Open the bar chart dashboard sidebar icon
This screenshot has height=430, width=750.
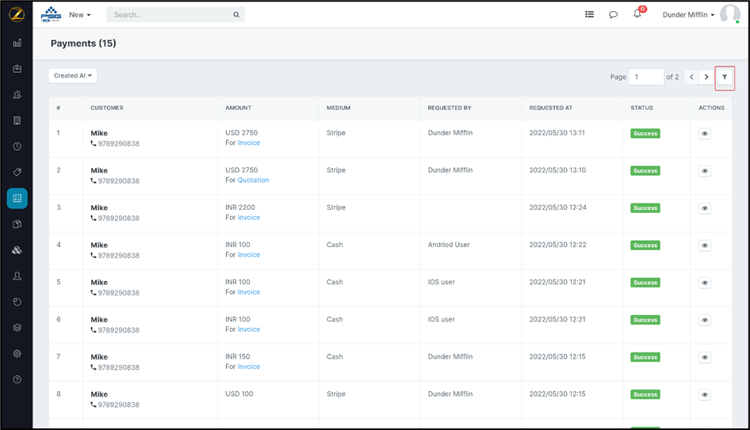point(17,43)
